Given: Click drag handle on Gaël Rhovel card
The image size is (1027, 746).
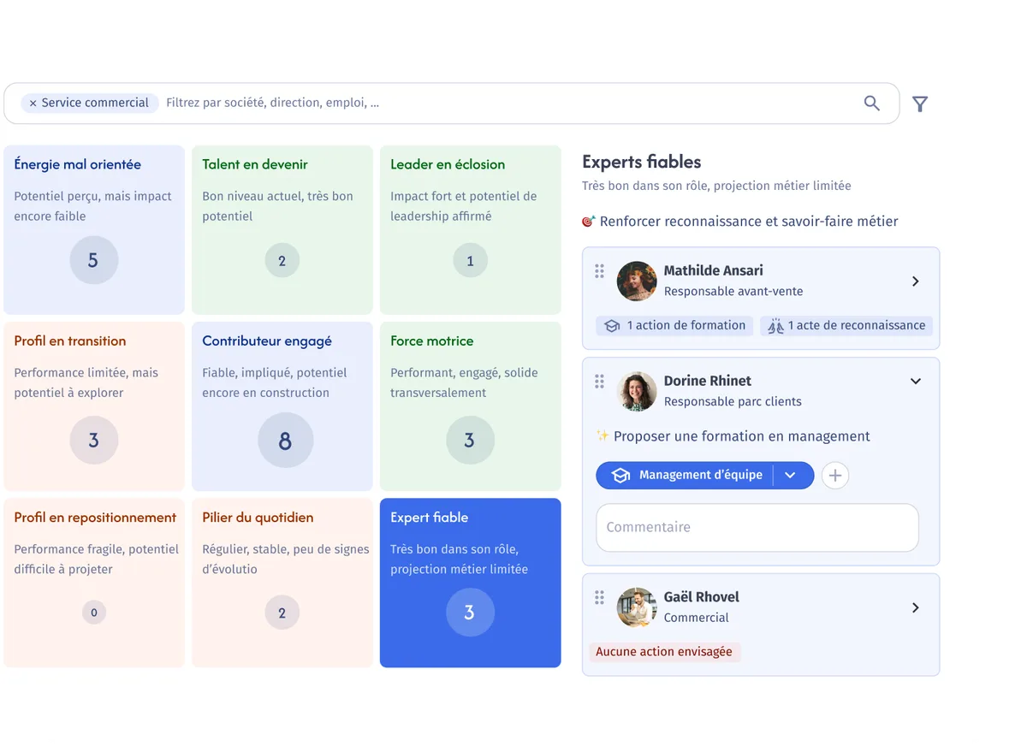Looking at the screenshot, I should (x=599, y=598).
